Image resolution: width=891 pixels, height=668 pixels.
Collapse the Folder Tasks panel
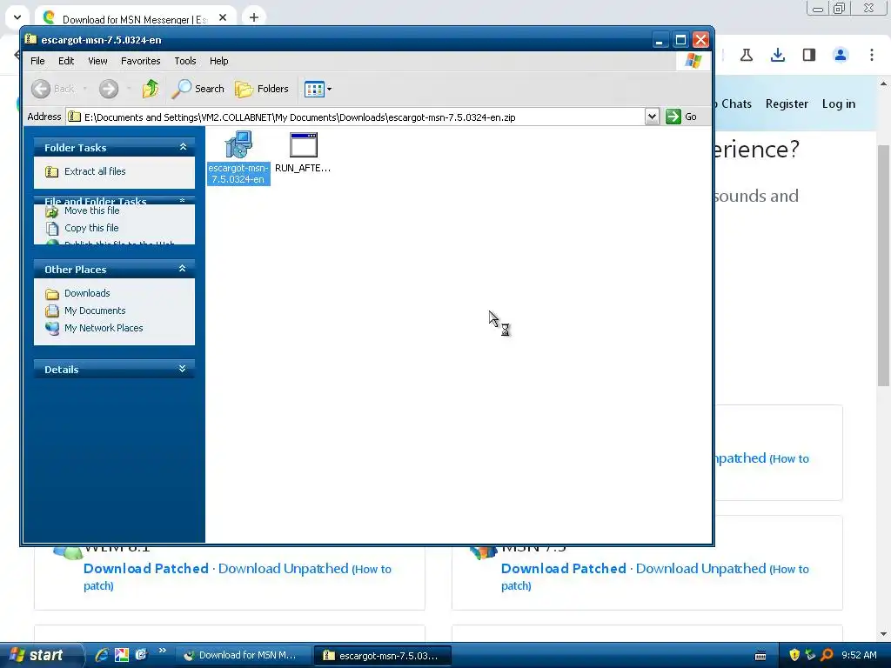click(x=183, y=146)
